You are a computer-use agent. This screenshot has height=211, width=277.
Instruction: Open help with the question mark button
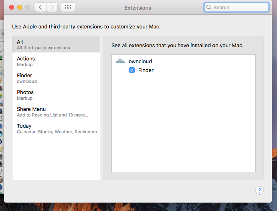pyautogui.click(x=259, y=190)
